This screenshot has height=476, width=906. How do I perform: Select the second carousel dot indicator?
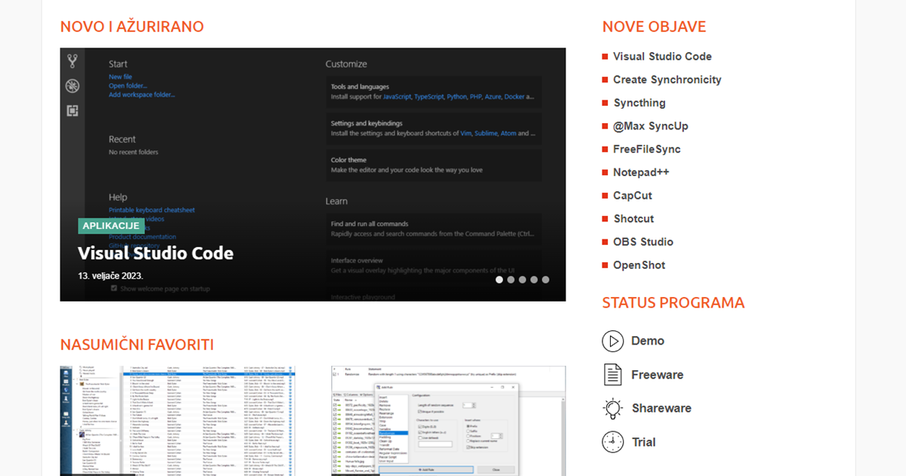[511, 280]
